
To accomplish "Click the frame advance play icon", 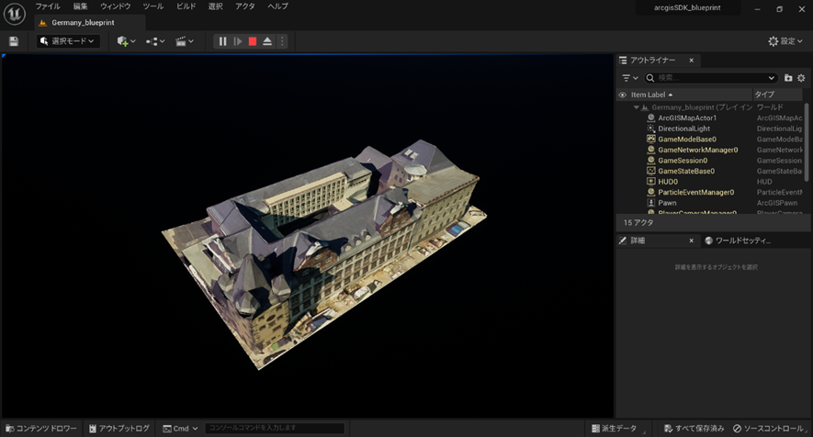I will [238, 41].
